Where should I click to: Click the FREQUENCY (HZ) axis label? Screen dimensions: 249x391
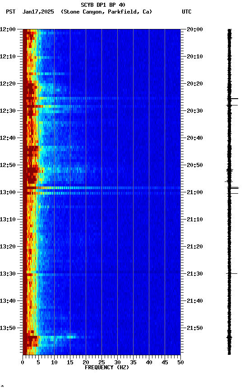pos(107,367)
